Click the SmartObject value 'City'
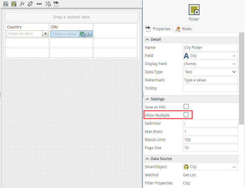This screenshot has width=245, height=188. point(193,167)
